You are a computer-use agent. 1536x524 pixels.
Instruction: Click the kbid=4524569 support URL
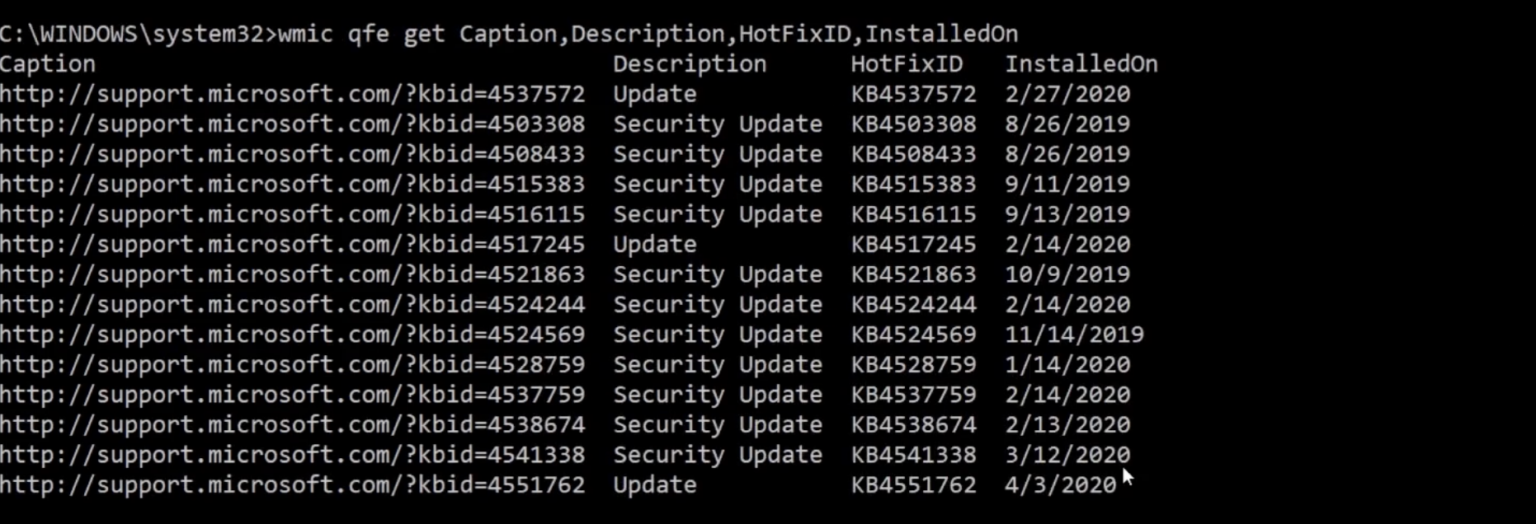tap(292, 335)
